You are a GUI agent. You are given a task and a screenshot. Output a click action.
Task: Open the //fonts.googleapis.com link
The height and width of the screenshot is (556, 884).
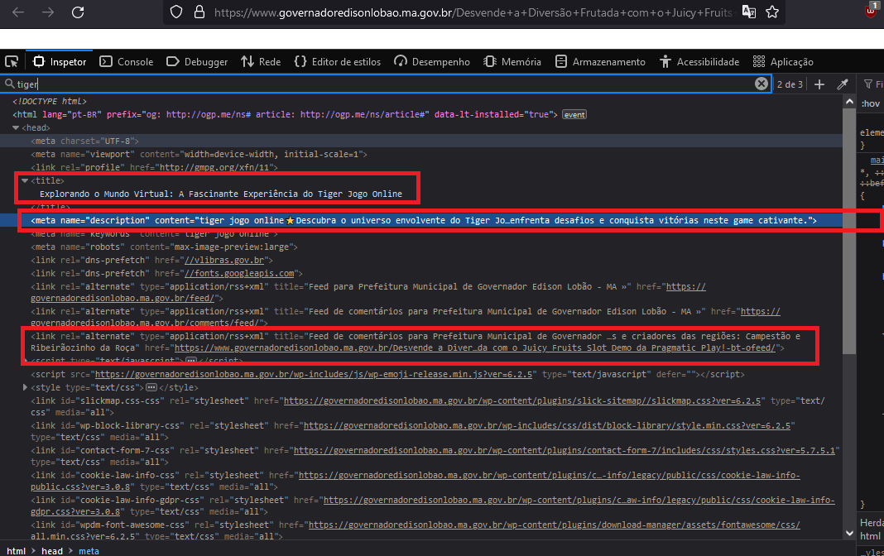click(239, 274)
